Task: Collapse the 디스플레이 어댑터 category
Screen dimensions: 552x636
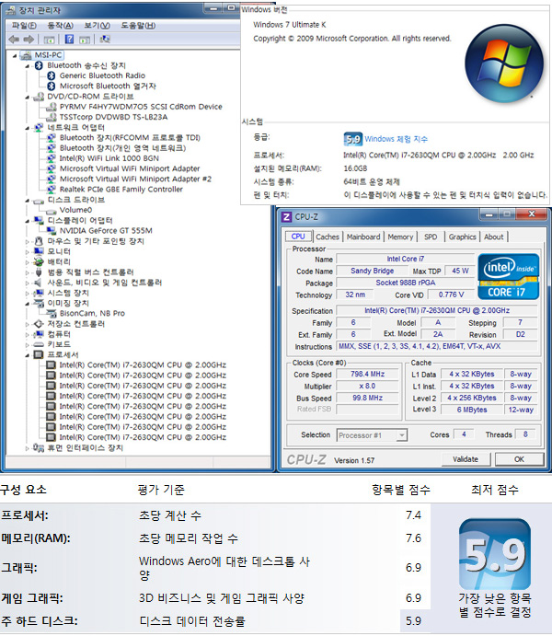Action: 28,221
